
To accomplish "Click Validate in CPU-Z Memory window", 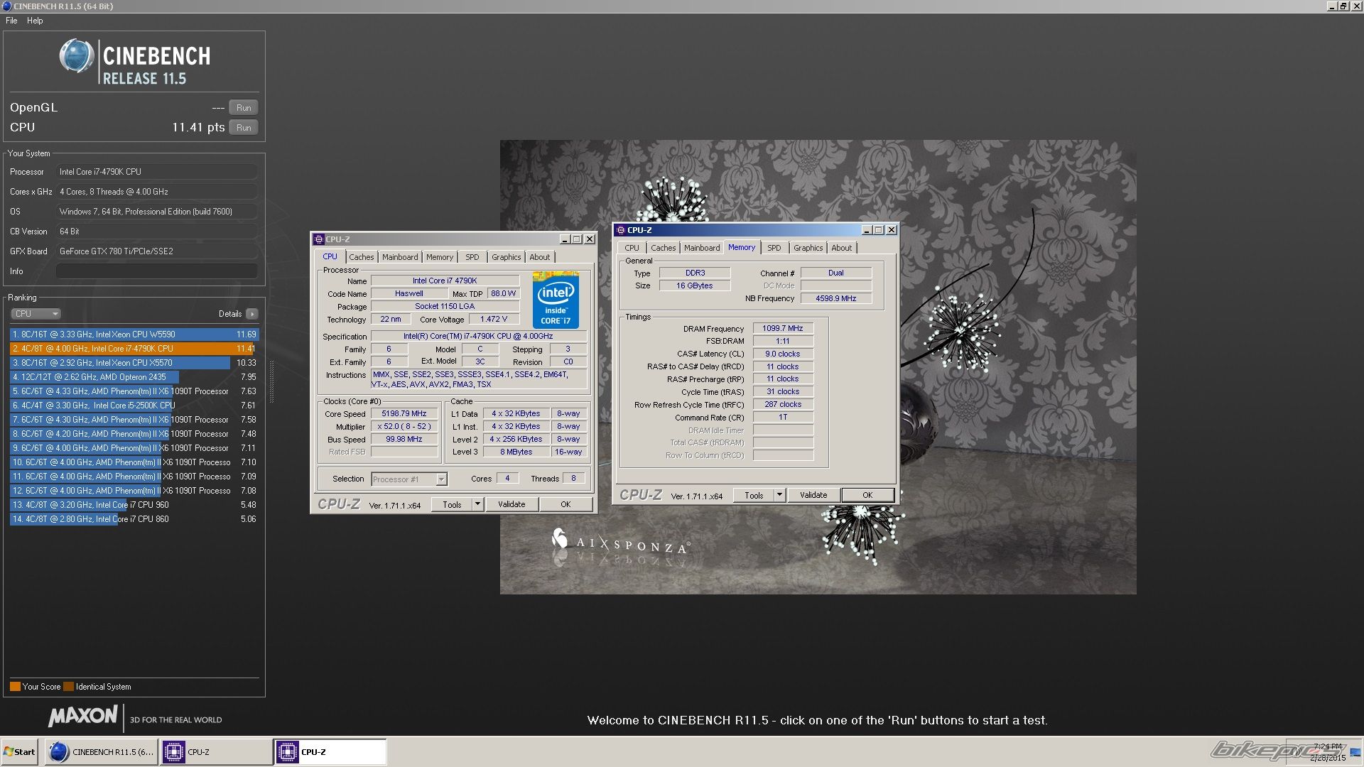I will [813, 495].
